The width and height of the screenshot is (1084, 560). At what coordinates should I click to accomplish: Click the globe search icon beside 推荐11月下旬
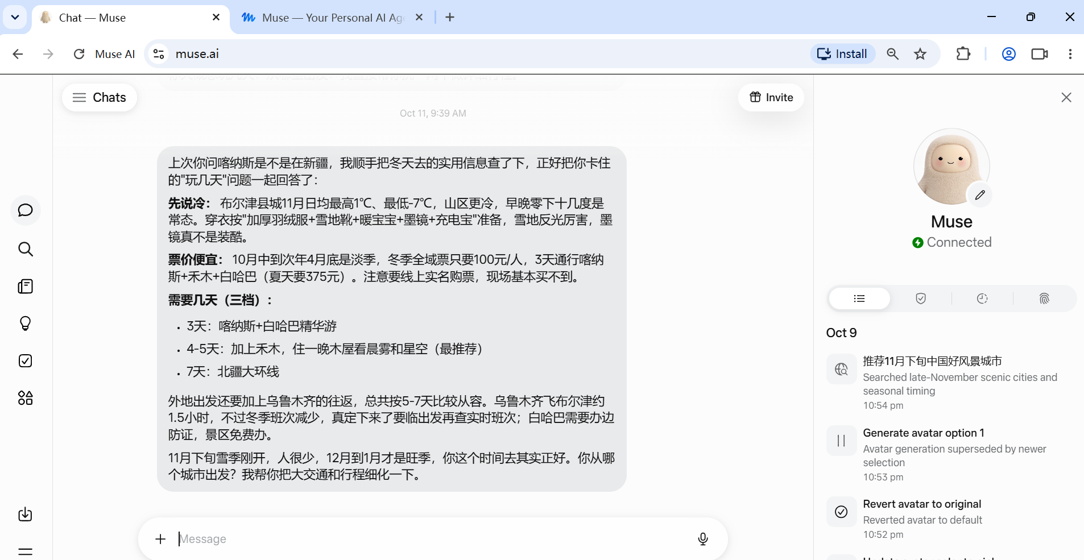coord(841,369)
